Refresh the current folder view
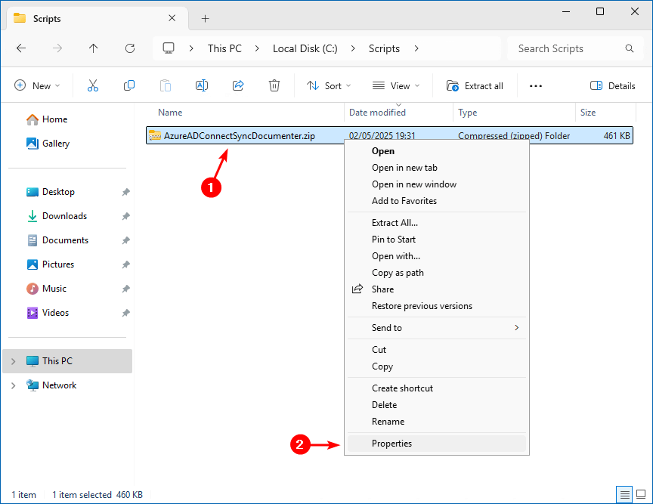 coord(130,48)
